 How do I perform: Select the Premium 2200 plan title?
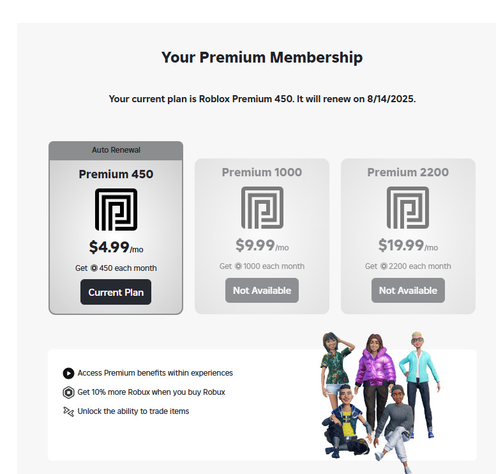[408, 172]
